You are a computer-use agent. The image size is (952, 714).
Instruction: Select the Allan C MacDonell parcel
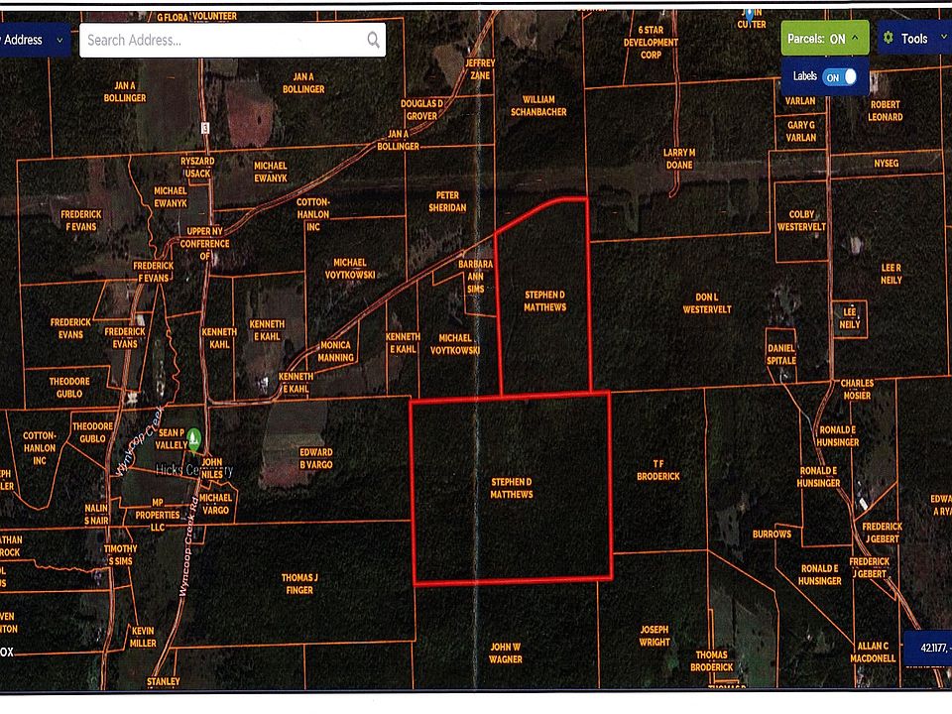point(873,653)
